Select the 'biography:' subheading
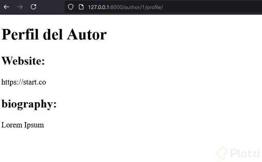262x162 pixels. pos(29,104)
